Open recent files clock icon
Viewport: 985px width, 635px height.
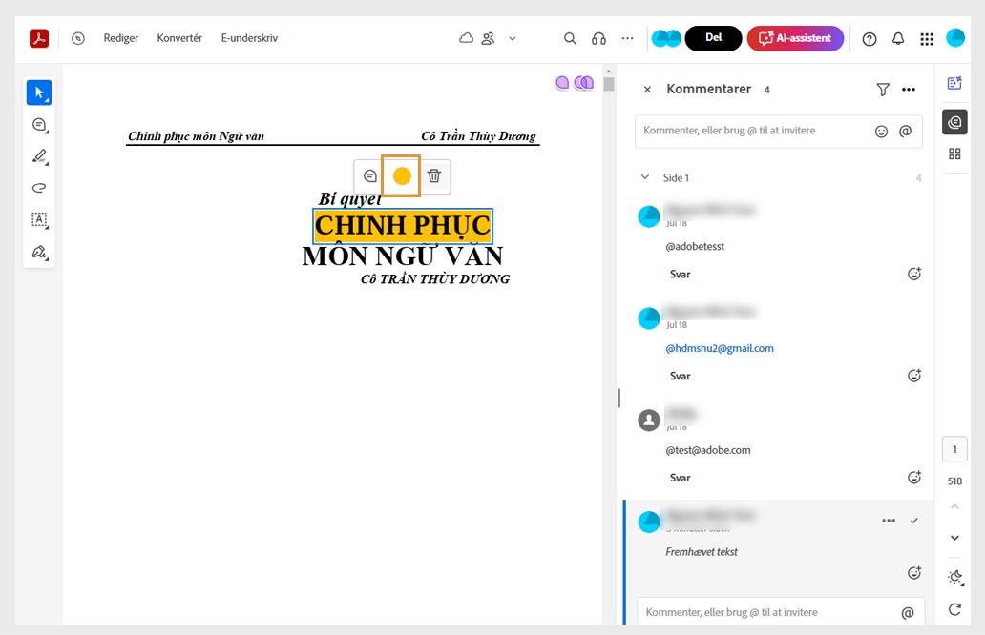tap(78, 38)
